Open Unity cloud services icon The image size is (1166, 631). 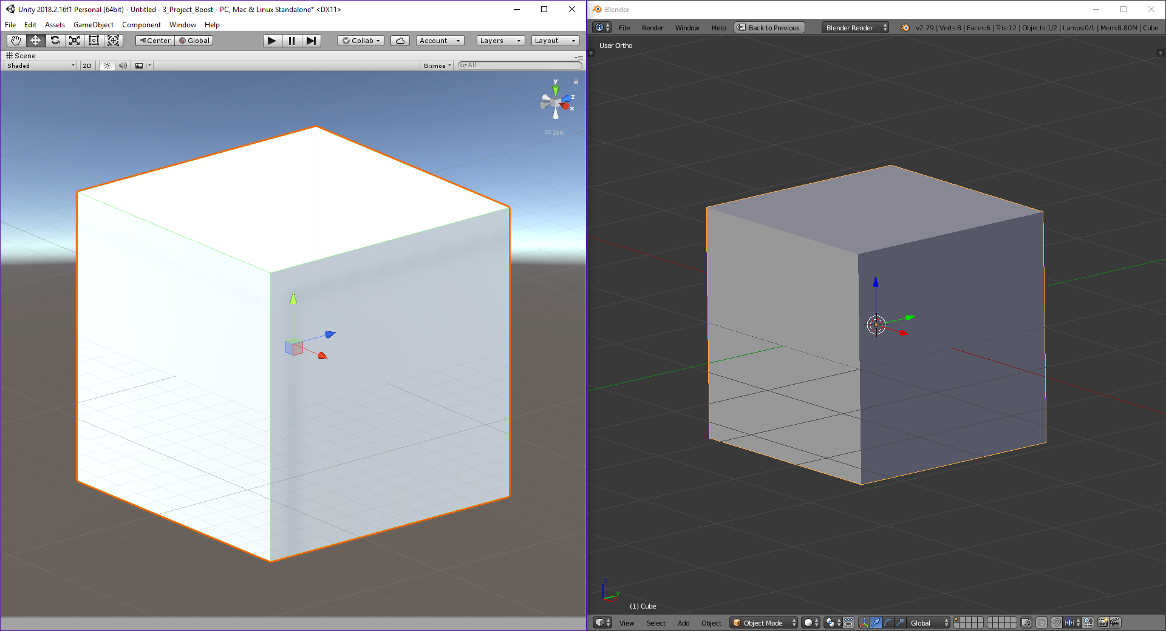[x=400, y=41]
